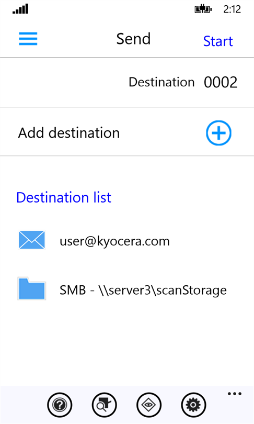Open the hamburger navigation menu
The image size is (254, 424).
tap(28, 39)
